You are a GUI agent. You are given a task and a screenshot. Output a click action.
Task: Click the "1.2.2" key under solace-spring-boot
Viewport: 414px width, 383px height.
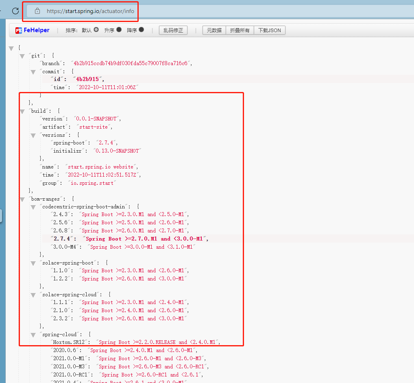coord(61,278)
